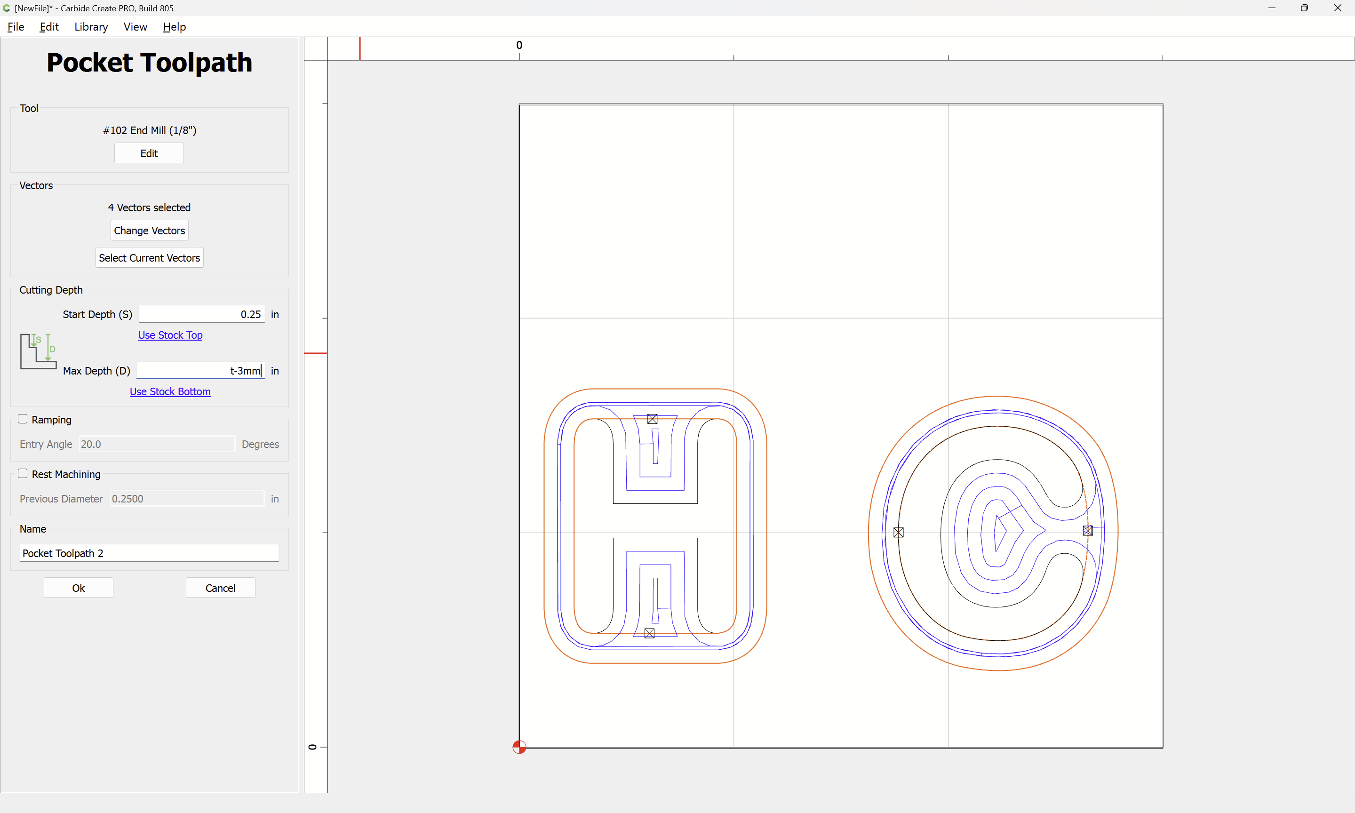Click the left plunge marker in the C shape
Screen dimensions: 1355x813
(899, 533)
